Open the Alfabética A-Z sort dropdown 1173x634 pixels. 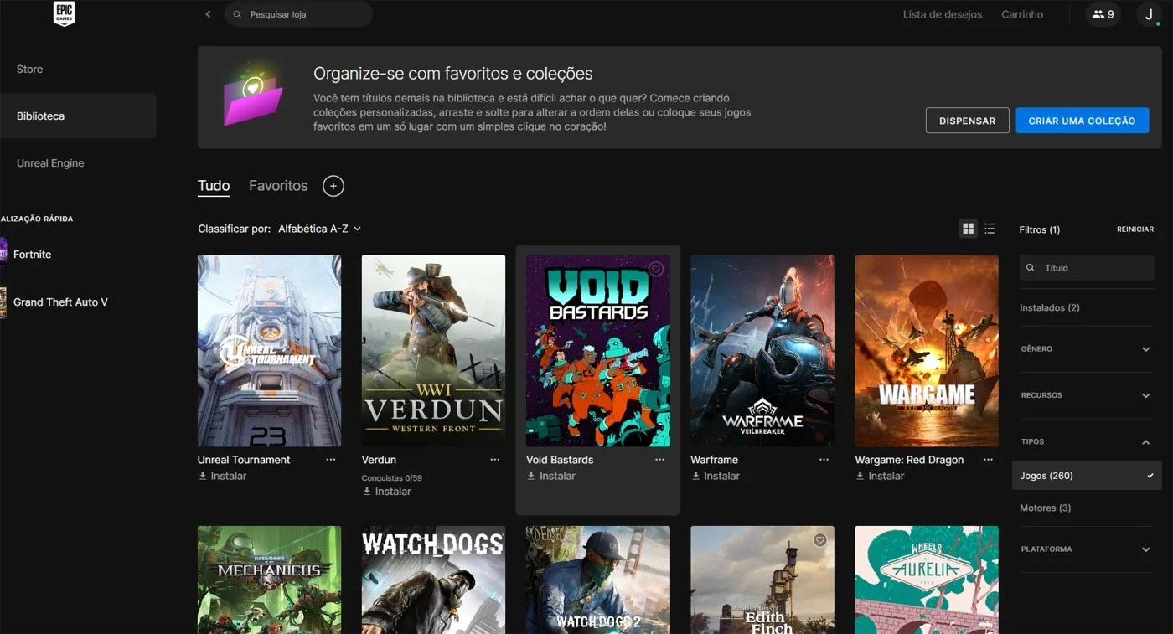pyautogui.click(x=319, y=229)
